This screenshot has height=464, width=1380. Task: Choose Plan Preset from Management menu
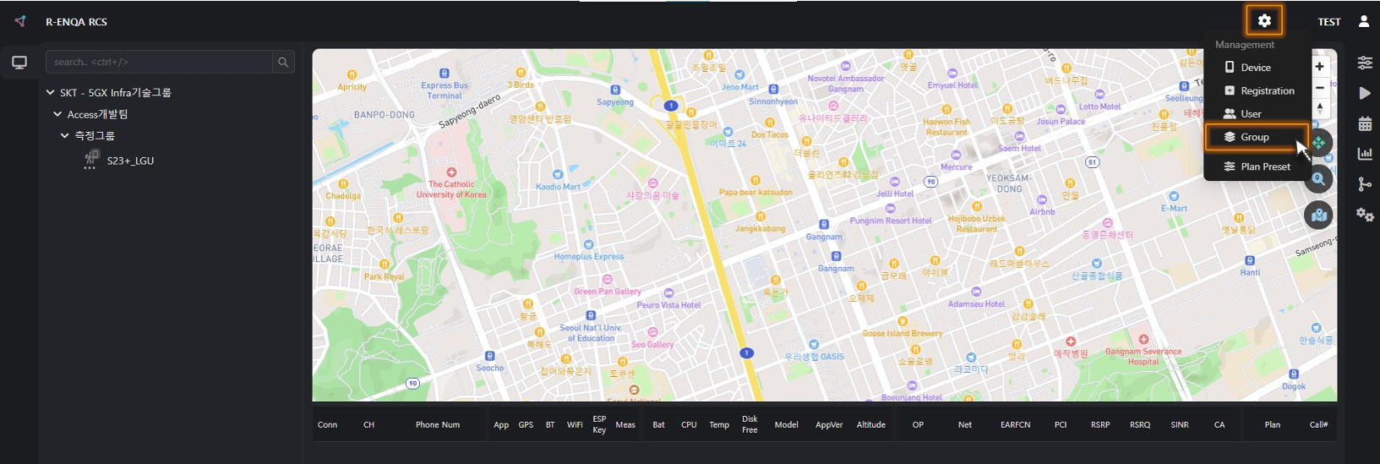(1264, 166)
